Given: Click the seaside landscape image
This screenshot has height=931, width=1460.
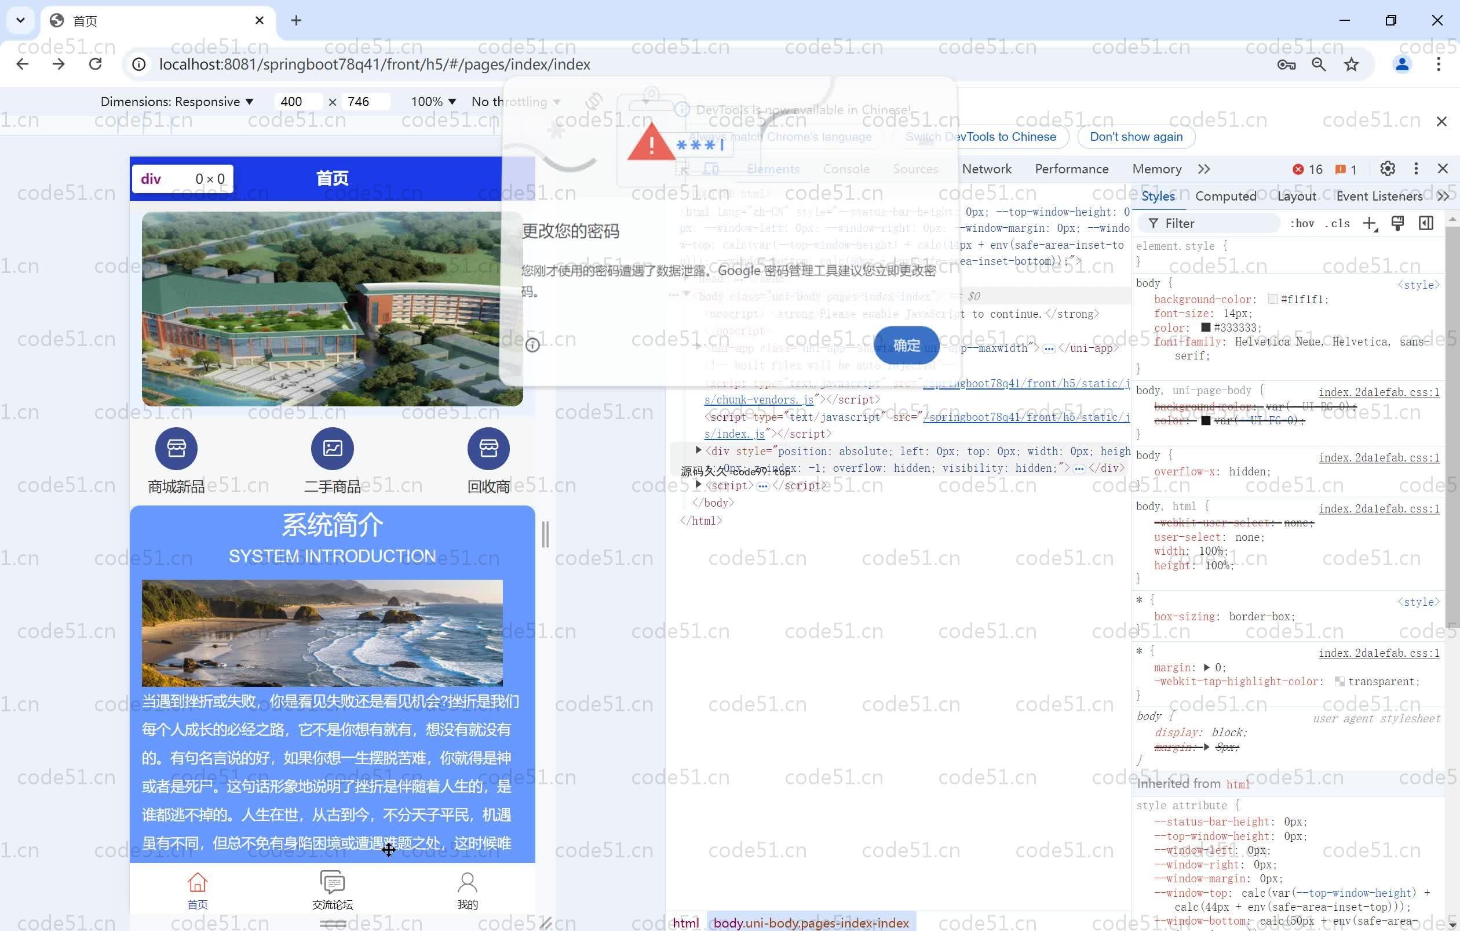Looking at the screenshot, I should [x=322, y=632].
